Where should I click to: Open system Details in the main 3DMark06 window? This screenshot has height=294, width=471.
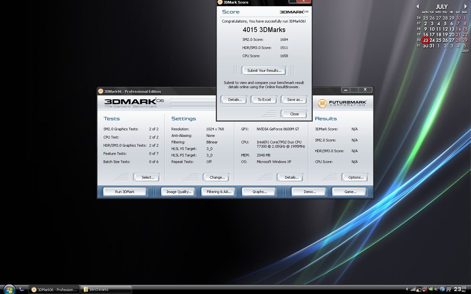(291, 177)
